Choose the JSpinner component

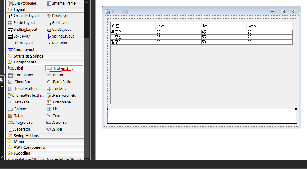[x=17, y=109]
